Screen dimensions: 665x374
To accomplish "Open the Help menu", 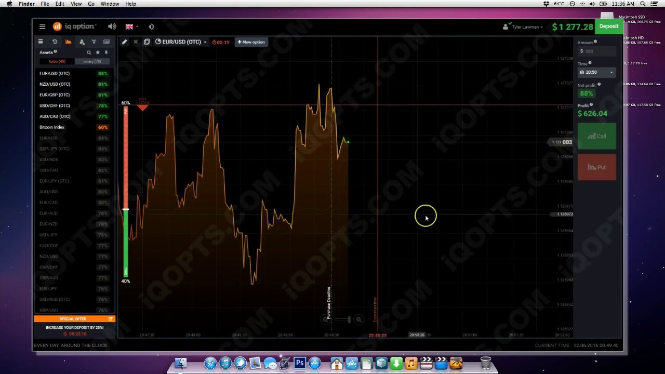I will click(130, 4).
